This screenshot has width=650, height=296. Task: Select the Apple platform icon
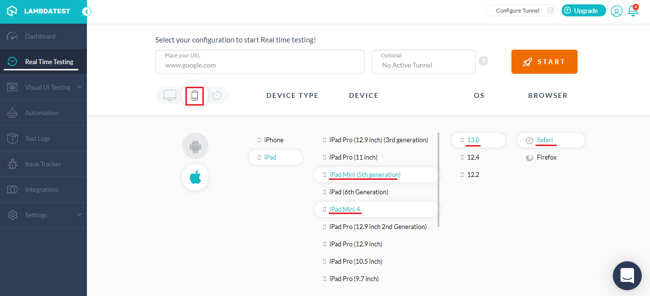point(195,177)
